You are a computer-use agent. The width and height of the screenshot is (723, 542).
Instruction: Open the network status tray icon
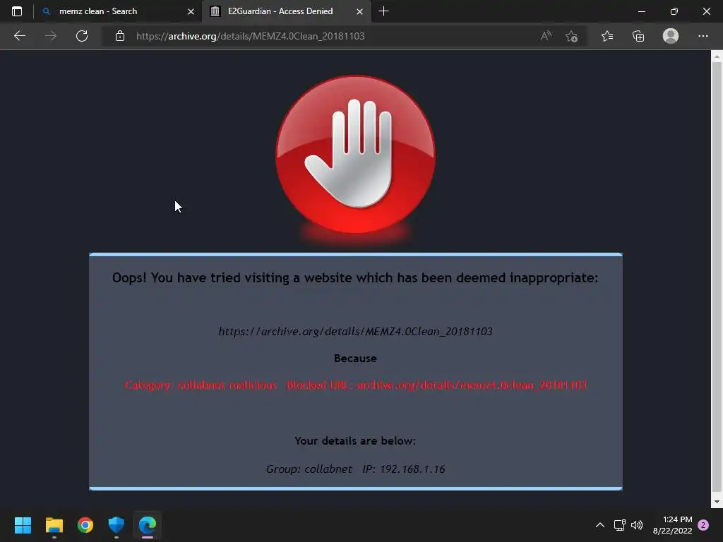619,525
